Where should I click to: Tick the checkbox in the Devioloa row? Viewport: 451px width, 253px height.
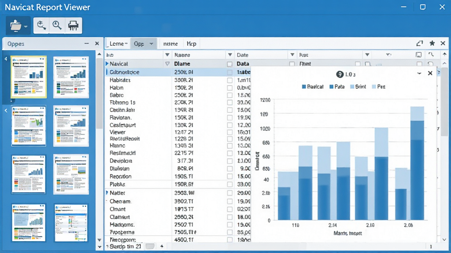(x=229, y=161)
